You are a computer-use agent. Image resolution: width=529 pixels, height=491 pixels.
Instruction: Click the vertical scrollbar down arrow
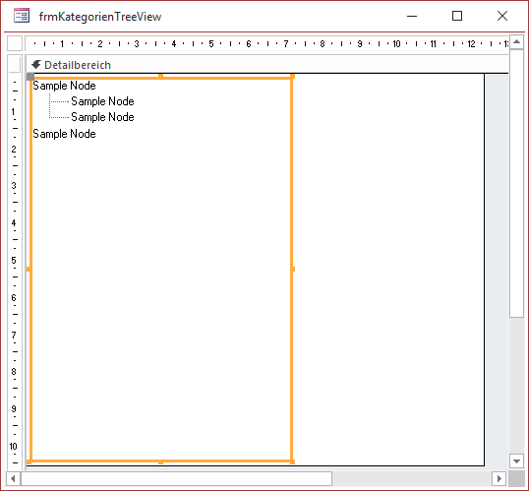coord(516,460)
